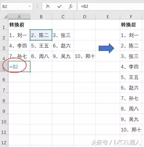Select row 2 header
This screenshot has width=144, height=147.
(4, 35)
